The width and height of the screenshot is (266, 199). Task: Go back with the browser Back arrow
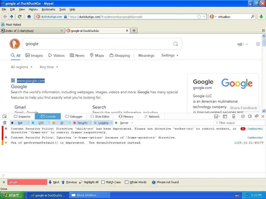pos(5,17)
